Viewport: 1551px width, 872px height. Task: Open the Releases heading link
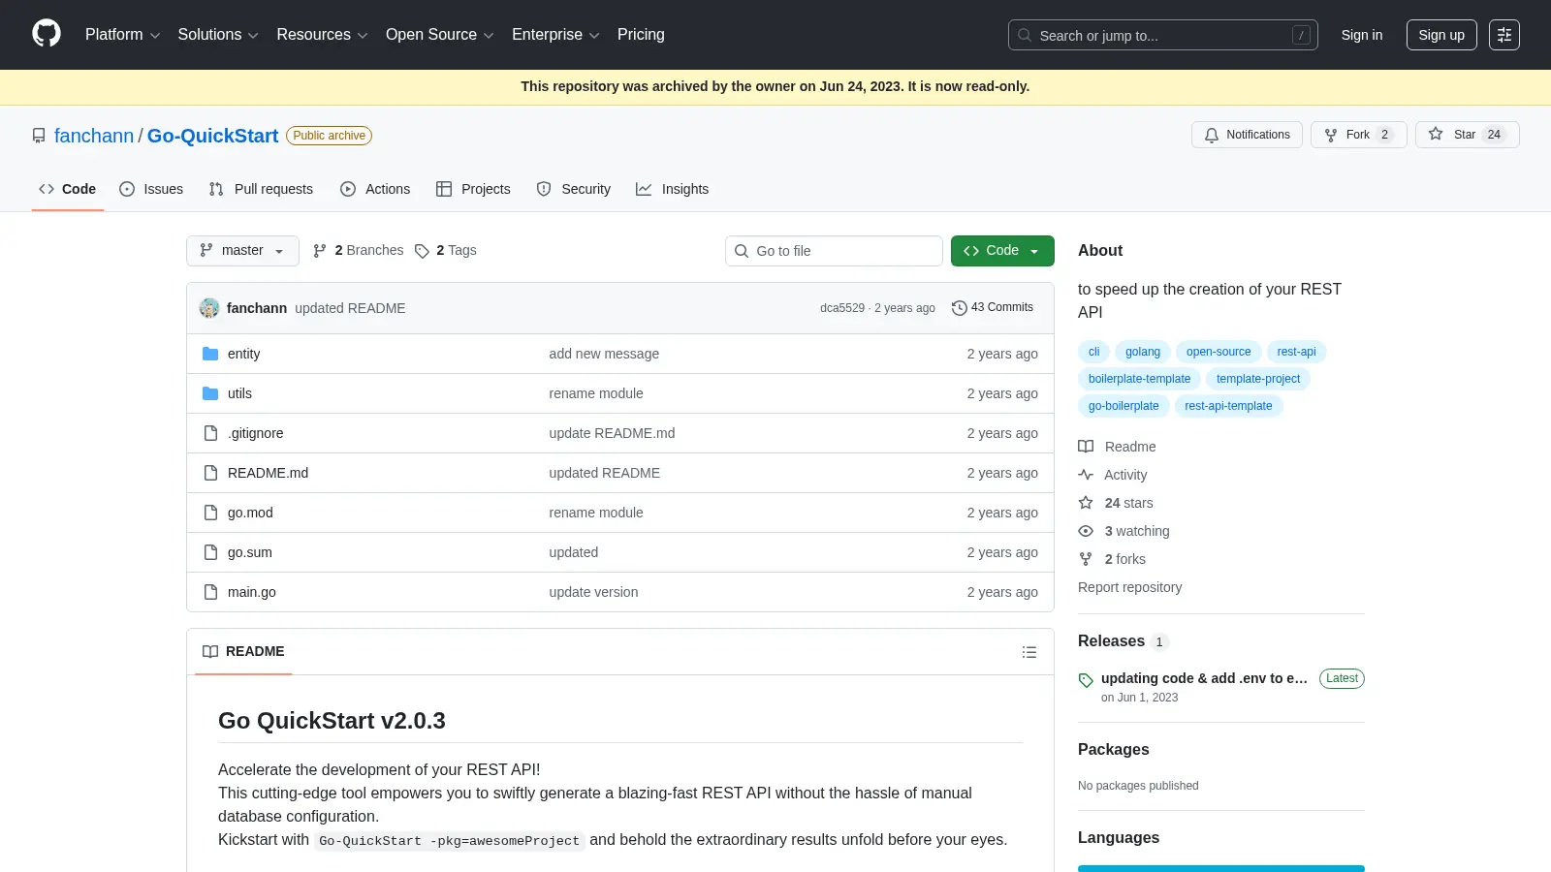tap(1111, 641)
